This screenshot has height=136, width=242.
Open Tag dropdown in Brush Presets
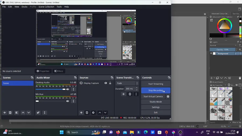click(231, 85)
